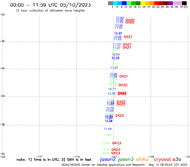This screenshot has width=190, height=167.
Task: Select the yellow swatch in the wave height legend
Action: tap(143, 3)
